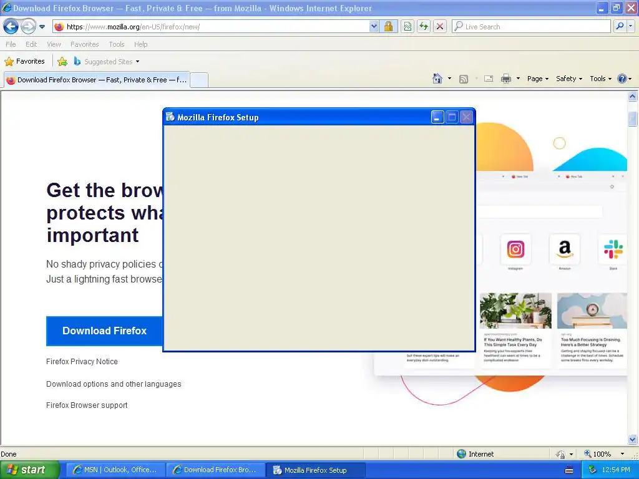Click the on-screen keyboard tray icon
This screenshot has height=479, width=639.
point(569,470)
